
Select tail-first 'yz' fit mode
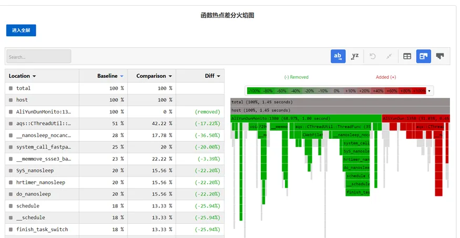(x=355, y=56)
